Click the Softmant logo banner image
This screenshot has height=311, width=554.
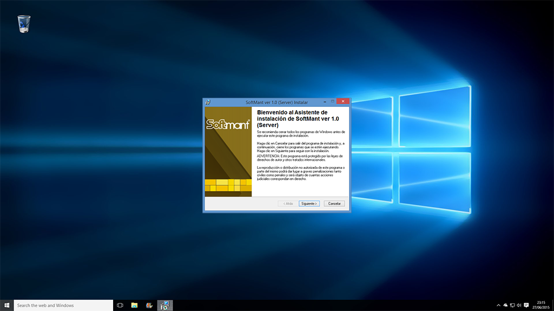tap(228, 124)
